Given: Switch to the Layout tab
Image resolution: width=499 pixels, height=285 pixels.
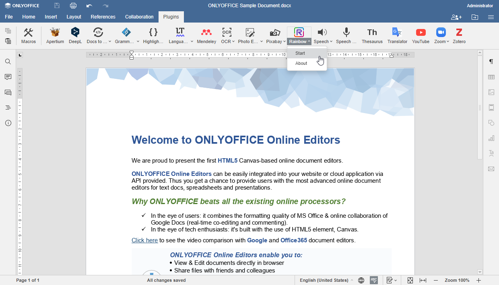Looking at the screenshot, I should point(74,17).
